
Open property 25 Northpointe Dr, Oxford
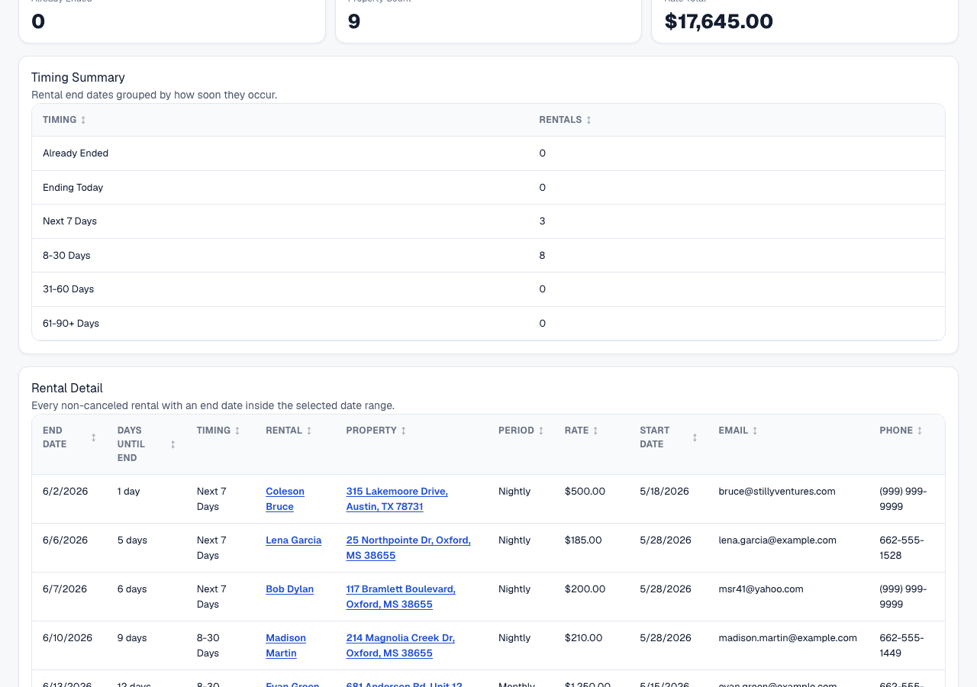tap(408, 548)
